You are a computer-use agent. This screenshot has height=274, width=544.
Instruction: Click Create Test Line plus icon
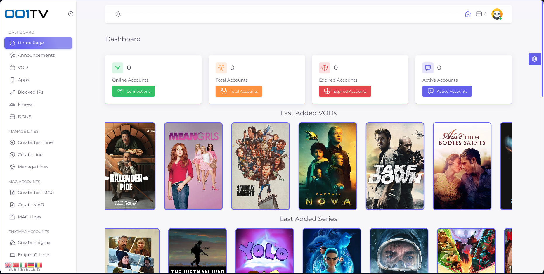12,142
